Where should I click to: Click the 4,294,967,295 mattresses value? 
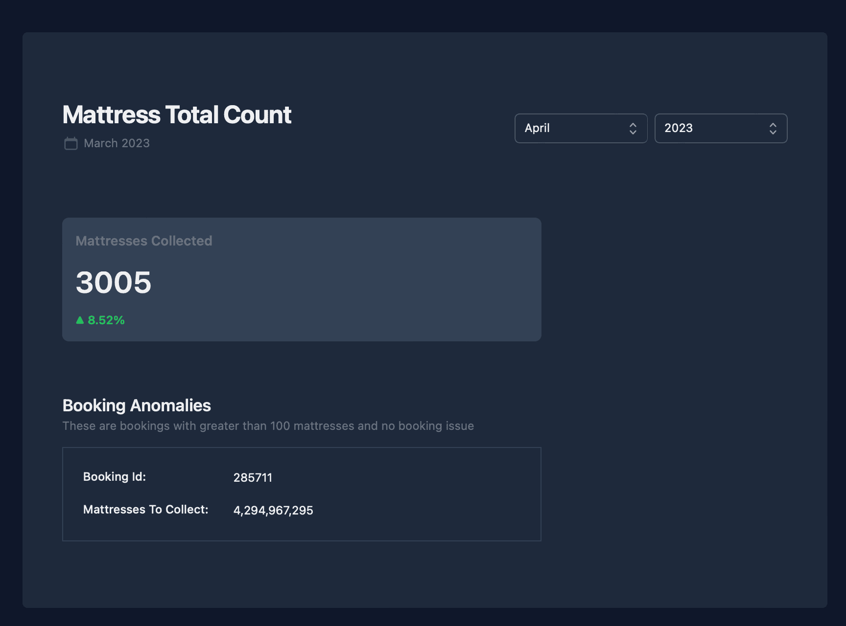click(273, 511)
